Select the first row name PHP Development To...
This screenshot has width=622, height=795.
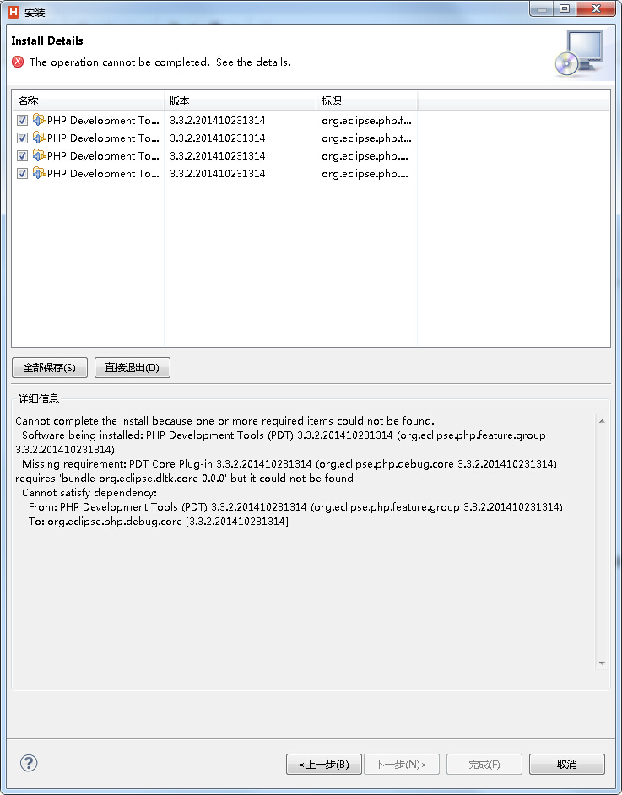click(x=103, y=120)
